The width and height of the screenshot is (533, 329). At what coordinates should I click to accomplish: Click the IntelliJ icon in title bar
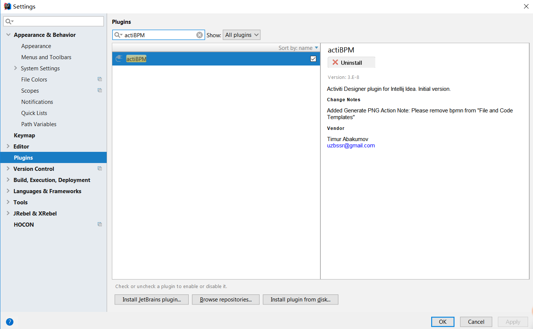tap(7, 6)
